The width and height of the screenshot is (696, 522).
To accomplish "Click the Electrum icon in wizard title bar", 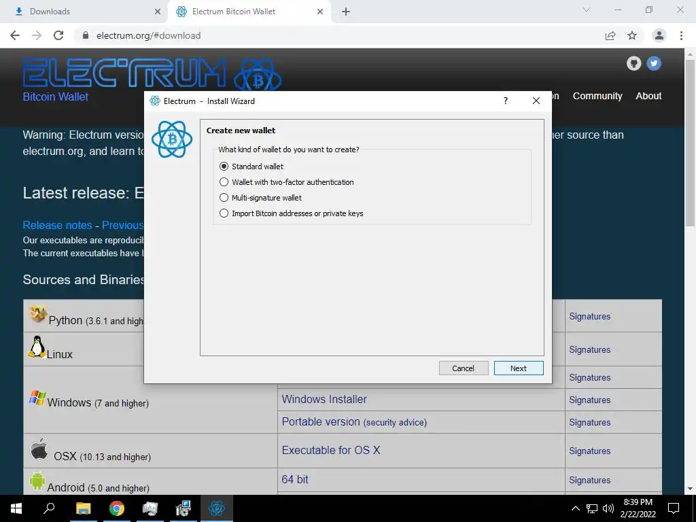I will [154, 101].
